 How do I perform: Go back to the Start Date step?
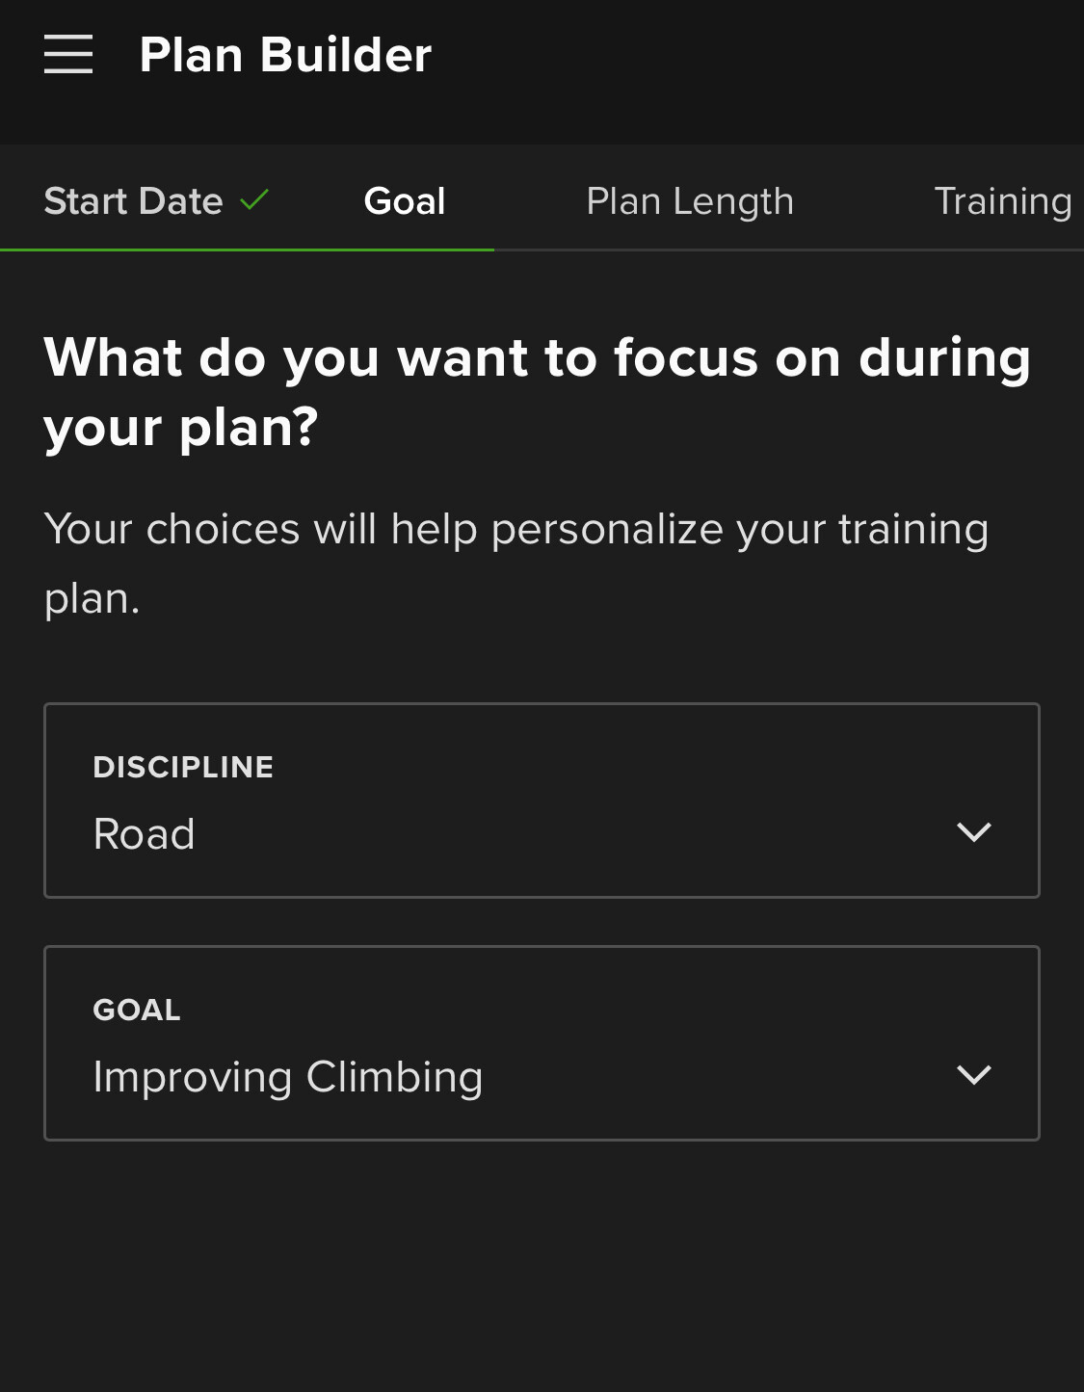(134, 201)
